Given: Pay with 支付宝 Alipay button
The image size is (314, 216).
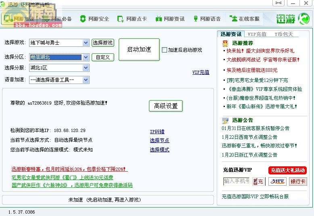Looking at the screenshot, I should [277, 182].
